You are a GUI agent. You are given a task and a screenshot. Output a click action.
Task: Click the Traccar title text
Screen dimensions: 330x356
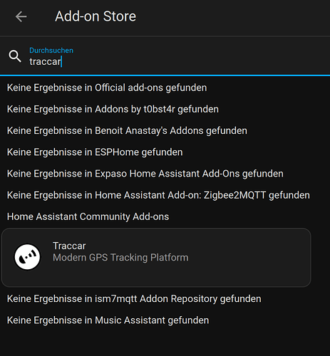pyautogui.click(x=69, y=246)
